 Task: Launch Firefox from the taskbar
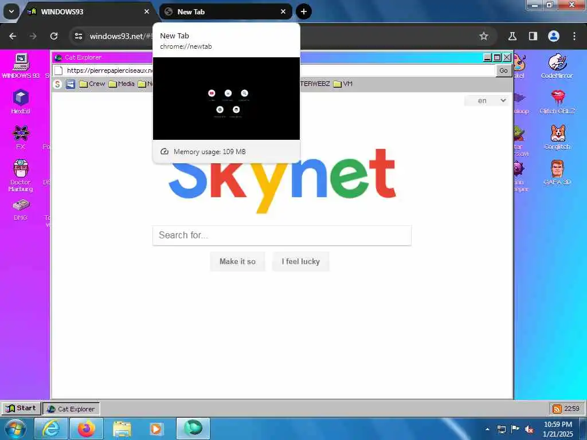86,429
